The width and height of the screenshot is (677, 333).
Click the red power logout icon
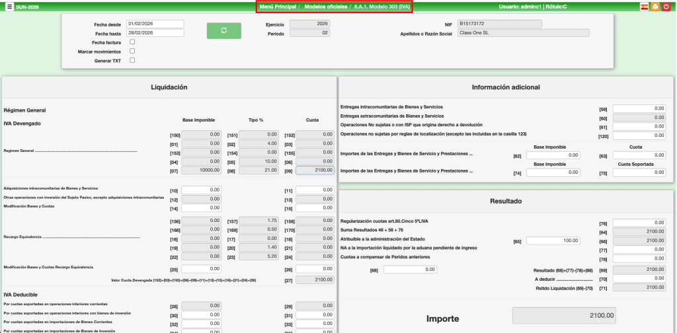(666, 7)
